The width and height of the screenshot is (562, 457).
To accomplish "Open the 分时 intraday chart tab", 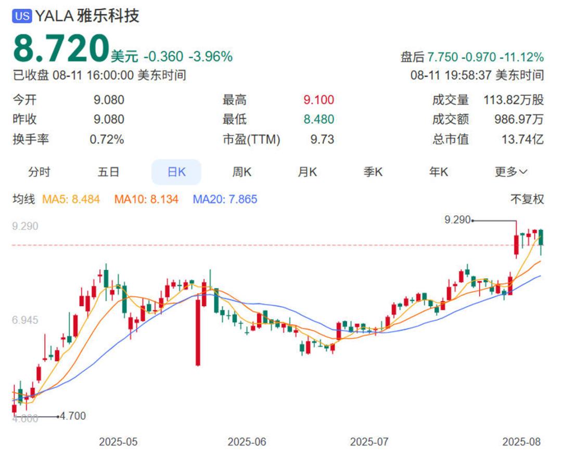I will click(39, 172).
